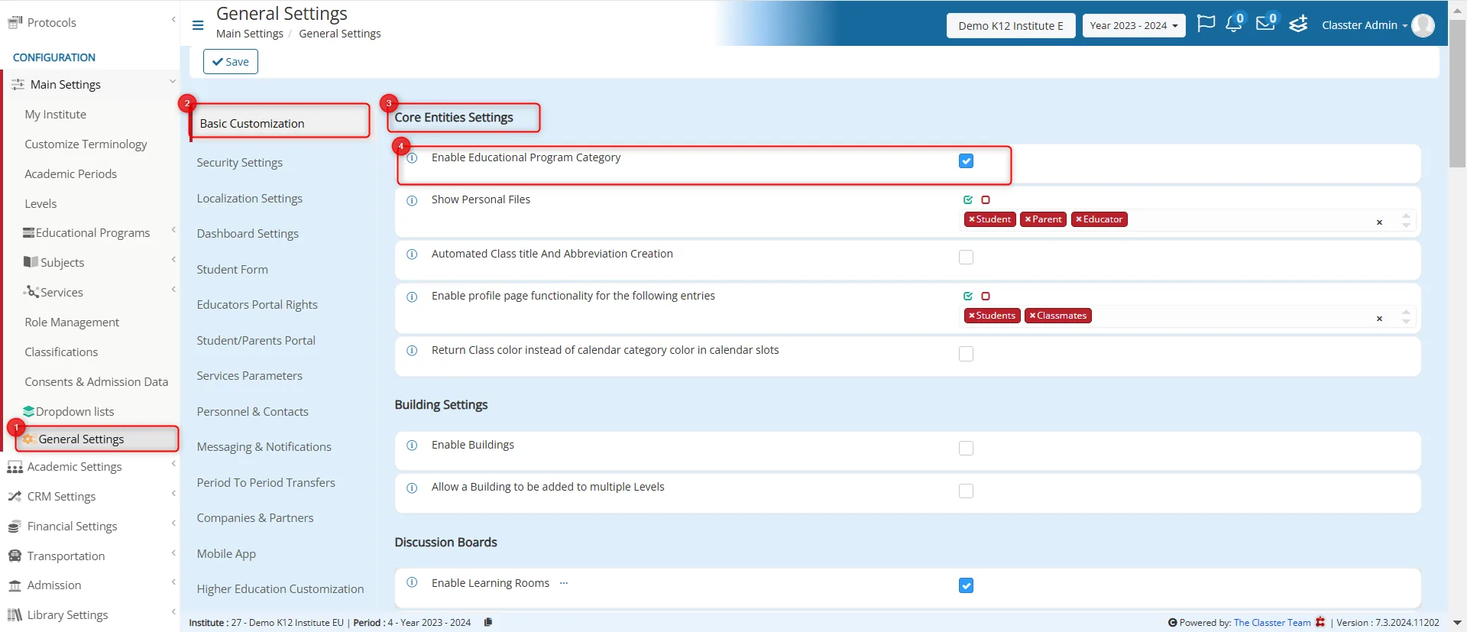Open the Show Personal Files tag selector
This screenshot has height=632, width=1467.
coord(1190,220)
